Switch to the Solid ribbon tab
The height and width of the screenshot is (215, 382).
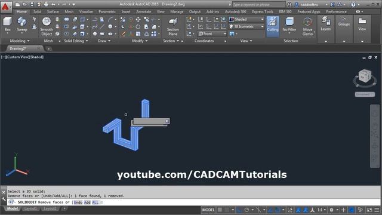point(37,11)
